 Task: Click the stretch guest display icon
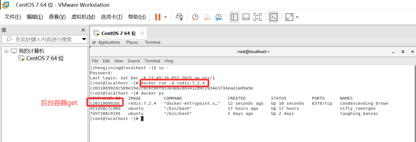tap(289, 17)
